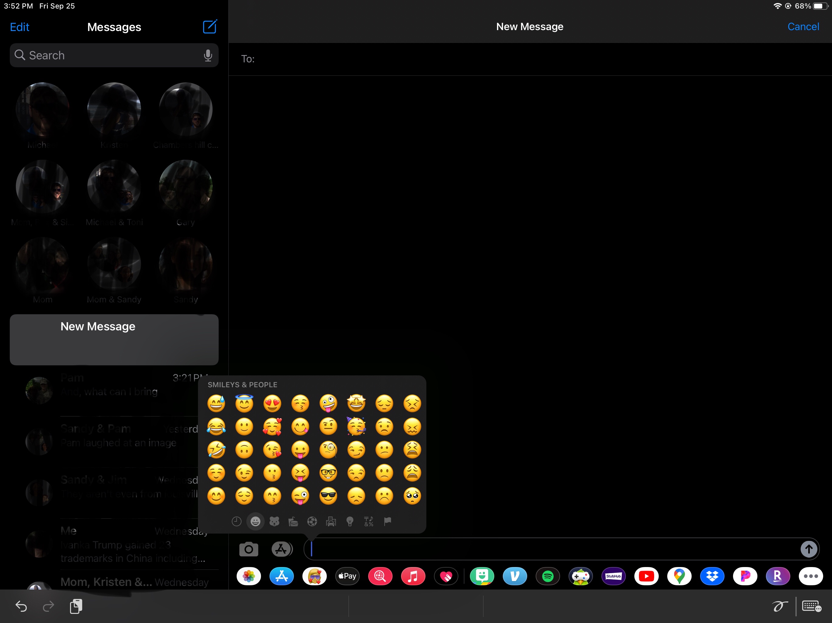The width and height of the screenshot is (832, 623).
Task: Toggle the keyboard display button
Action: (811, 606)
